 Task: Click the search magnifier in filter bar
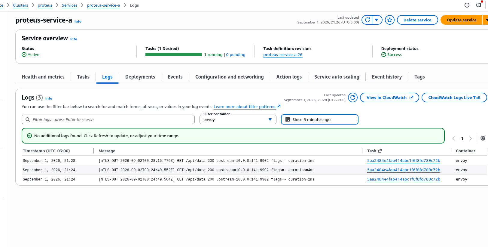pyautogui.click(x=28, y=119)
